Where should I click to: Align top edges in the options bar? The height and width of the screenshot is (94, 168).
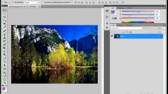pos(76,2)
